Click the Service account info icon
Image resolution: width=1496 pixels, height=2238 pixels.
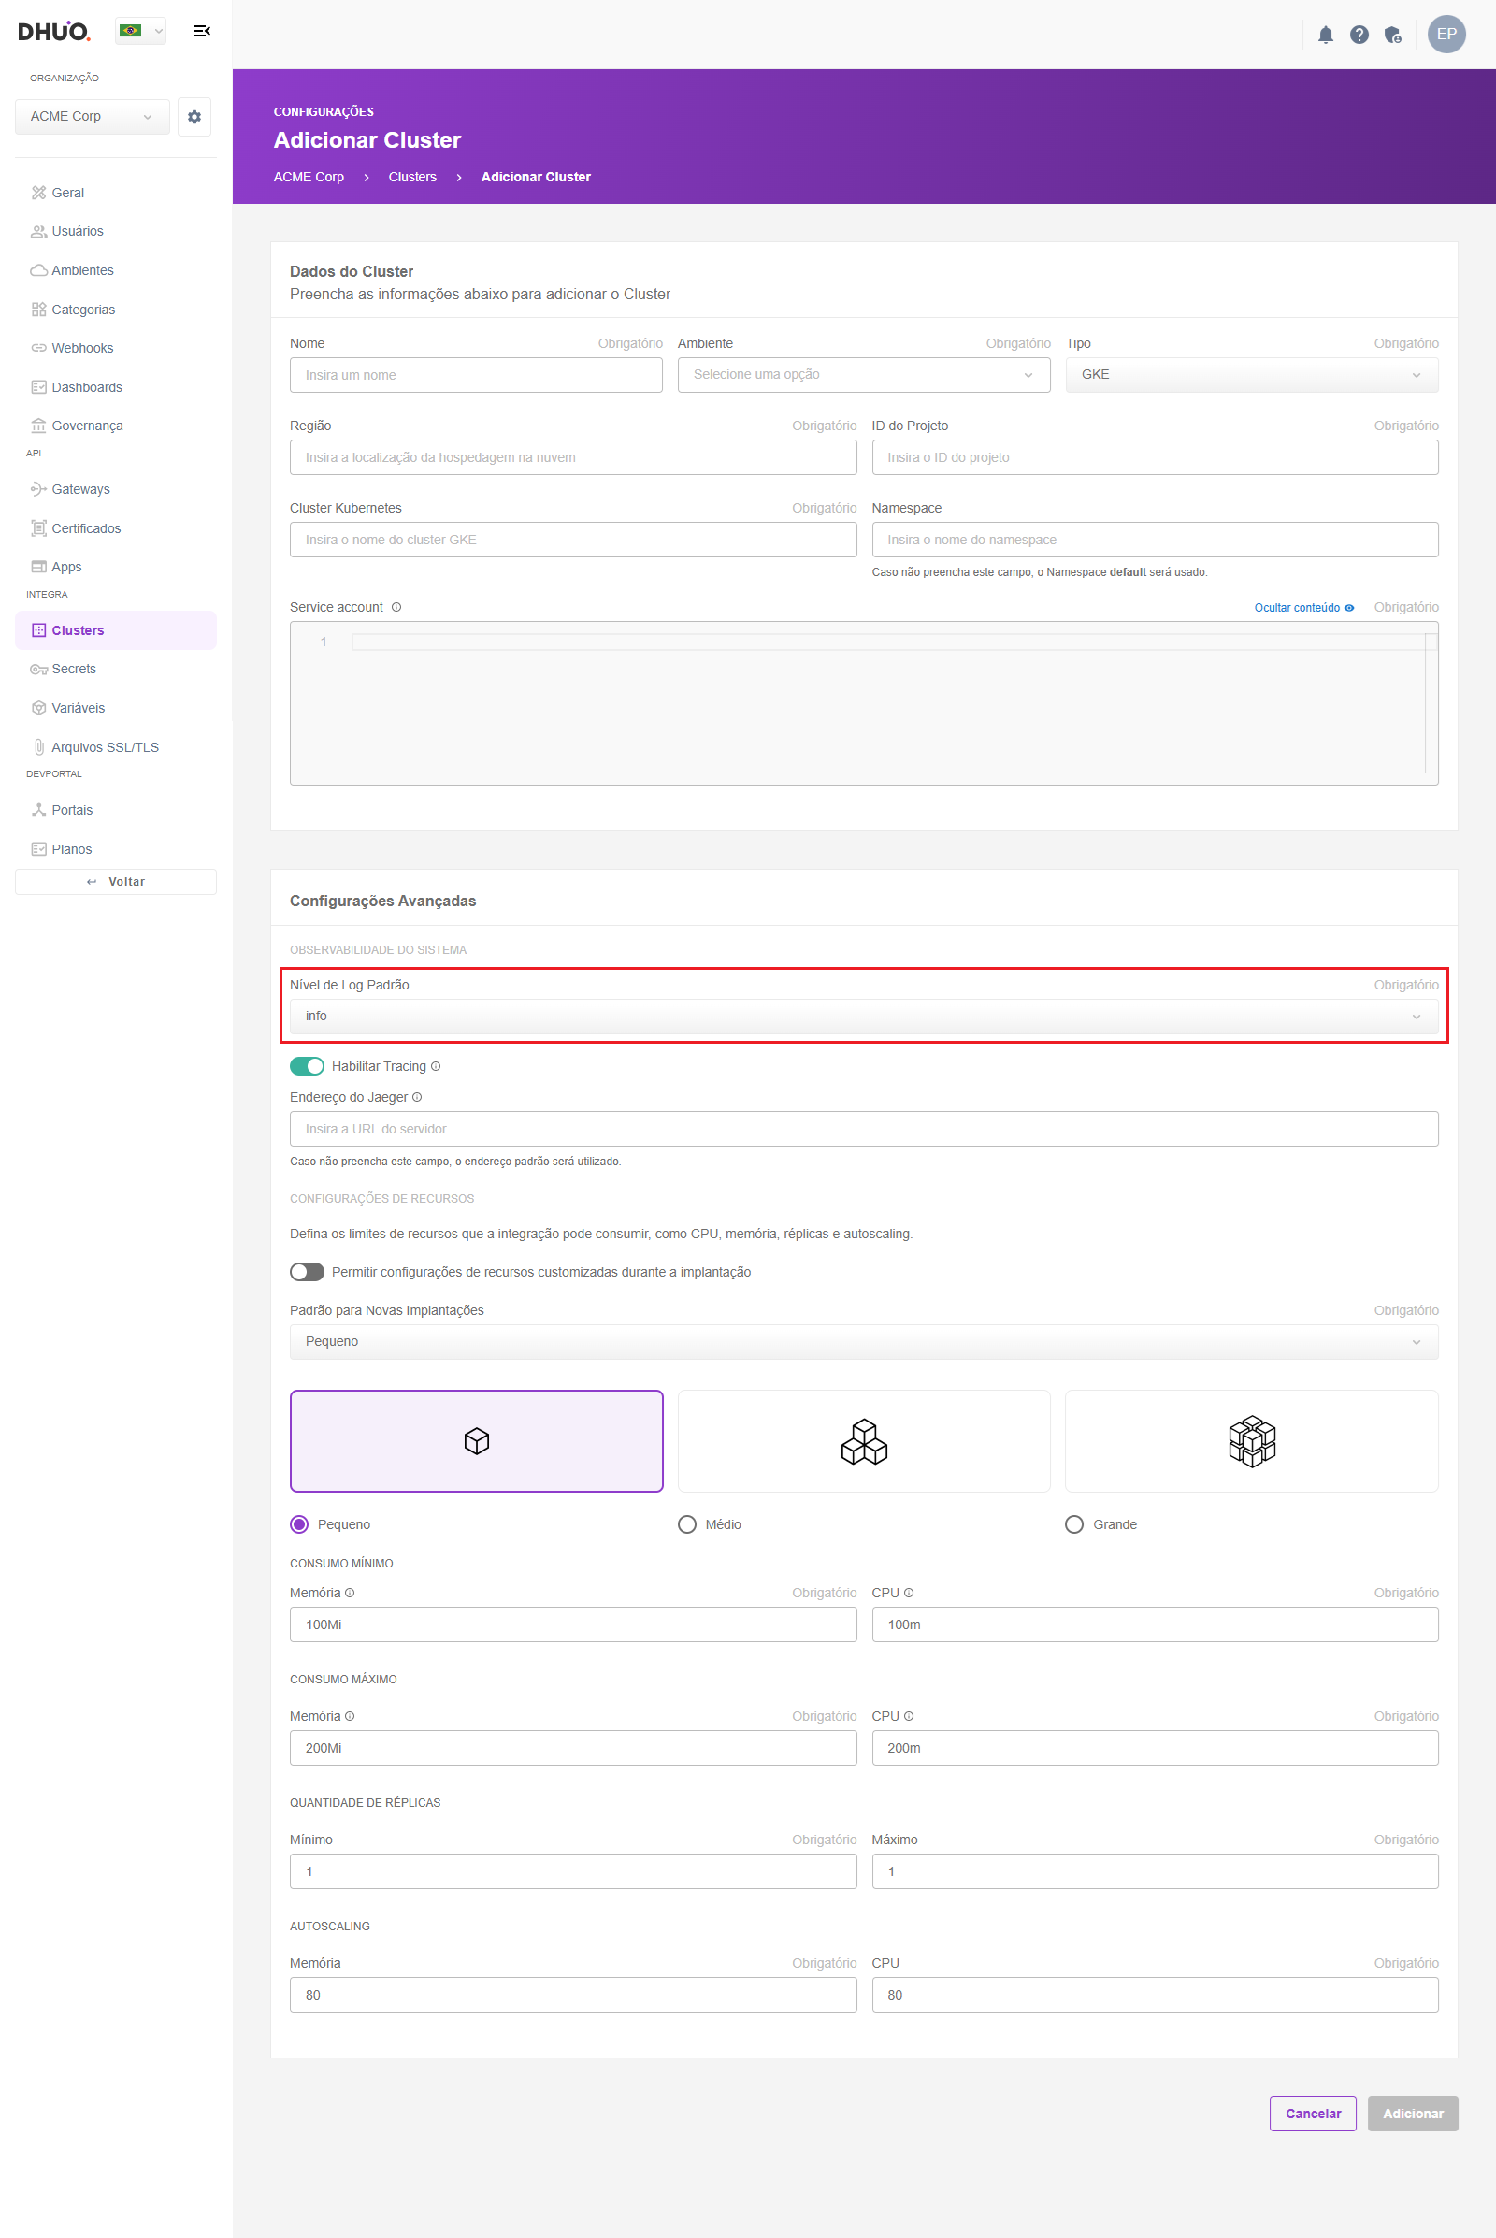[x=396, y=607]
